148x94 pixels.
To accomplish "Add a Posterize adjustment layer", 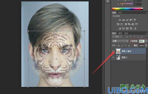I will coord(123,29).
